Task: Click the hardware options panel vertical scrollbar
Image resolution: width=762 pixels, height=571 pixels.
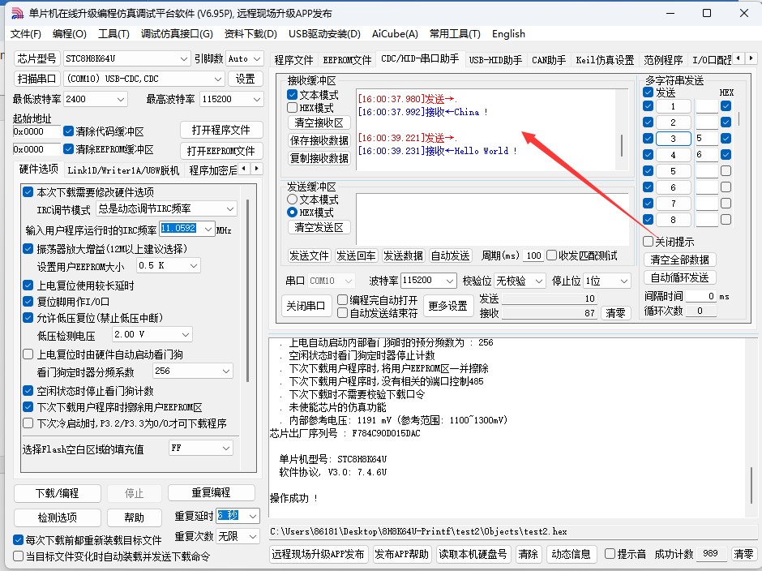Action: click(248, 291)
